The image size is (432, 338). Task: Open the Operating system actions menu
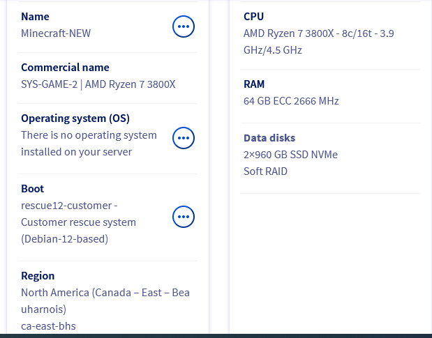point(183,138)
